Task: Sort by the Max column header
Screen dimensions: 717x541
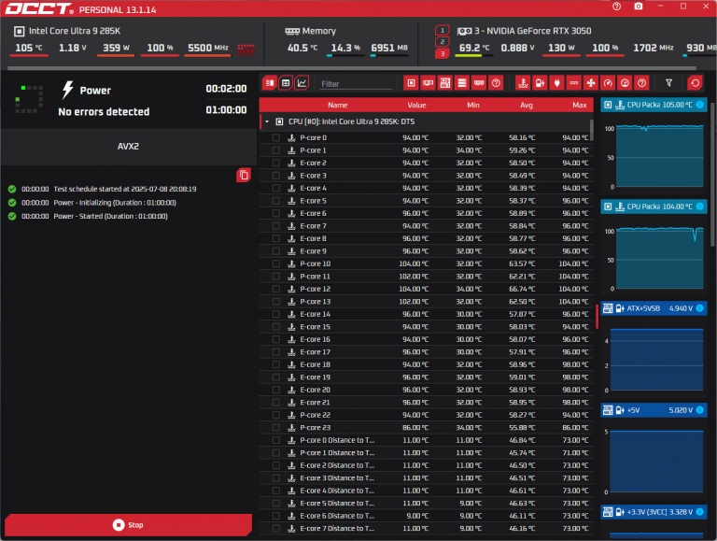Action: pyautogui.click(x=580, y=105)
